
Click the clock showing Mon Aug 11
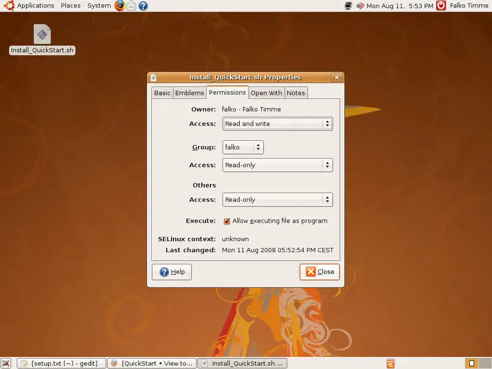(399, 6)
